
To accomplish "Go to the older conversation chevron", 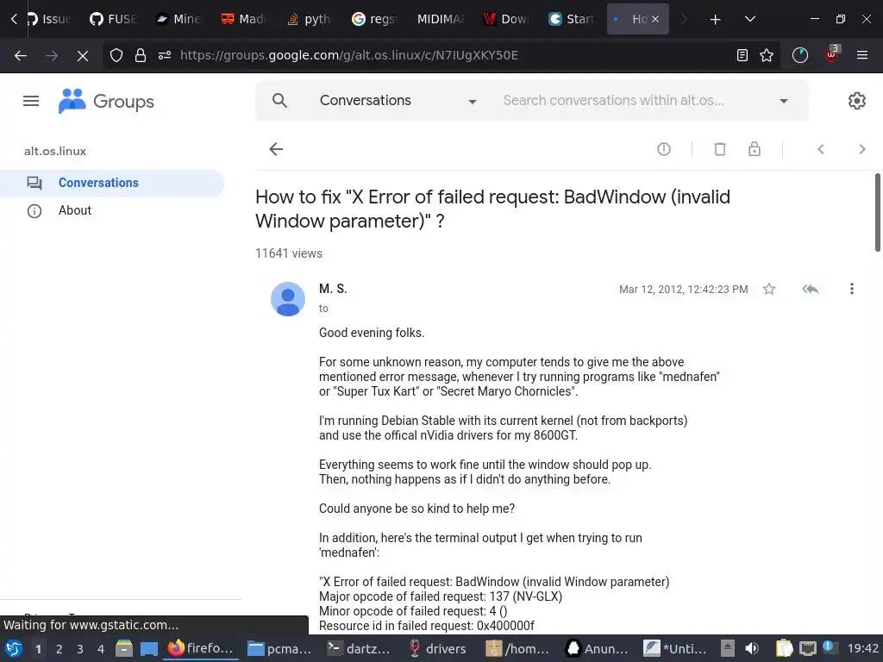I will 861,149.
